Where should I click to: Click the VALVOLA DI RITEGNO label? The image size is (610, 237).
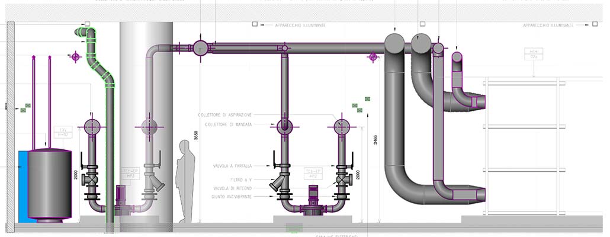[x=235, y=188]
